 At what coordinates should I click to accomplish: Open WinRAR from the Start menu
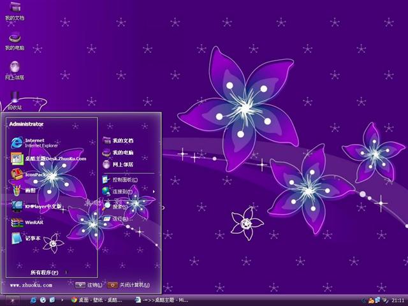point(27,222)
